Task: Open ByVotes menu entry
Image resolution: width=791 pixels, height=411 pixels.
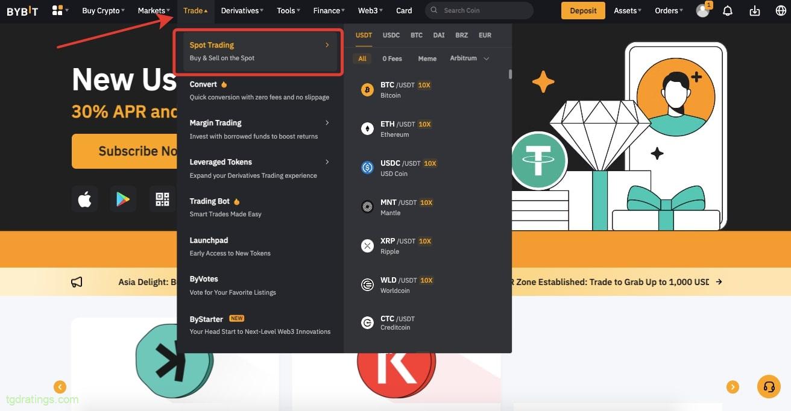Action: coord(260,285)
